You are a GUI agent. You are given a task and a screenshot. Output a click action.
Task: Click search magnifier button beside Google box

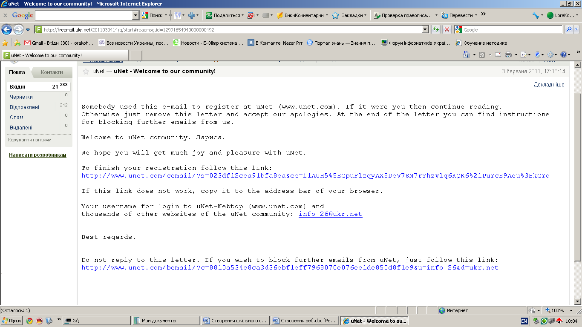click(x=569, y=29)
